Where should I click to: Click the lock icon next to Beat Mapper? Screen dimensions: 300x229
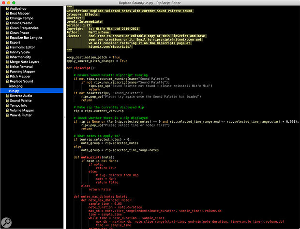click(7, 14)
